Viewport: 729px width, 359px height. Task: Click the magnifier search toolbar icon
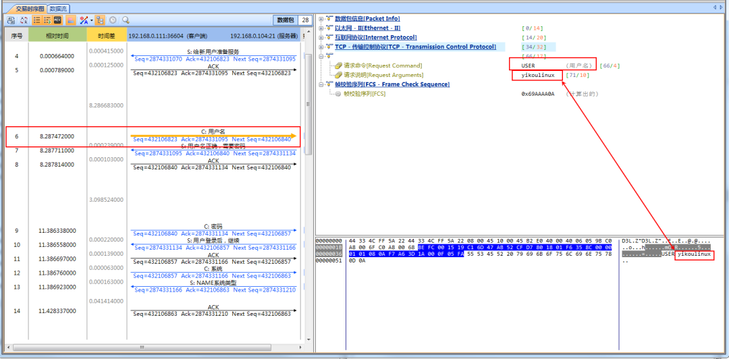(x=126, y=20)
